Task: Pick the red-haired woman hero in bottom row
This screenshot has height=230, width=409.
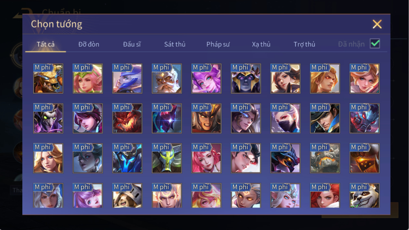Action: pos(325,196)
